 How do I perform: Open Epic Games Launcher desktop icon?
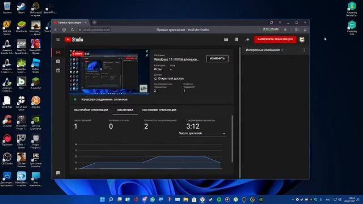point(36,160)
